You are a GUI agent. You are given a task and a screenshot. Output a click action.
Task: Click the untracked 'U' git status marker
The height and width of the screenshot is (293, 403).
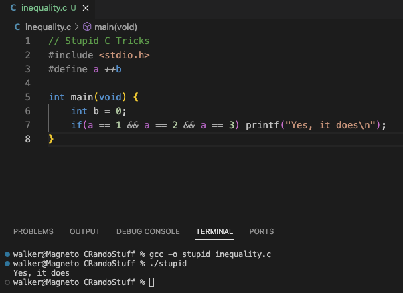[x=73, y=8]
